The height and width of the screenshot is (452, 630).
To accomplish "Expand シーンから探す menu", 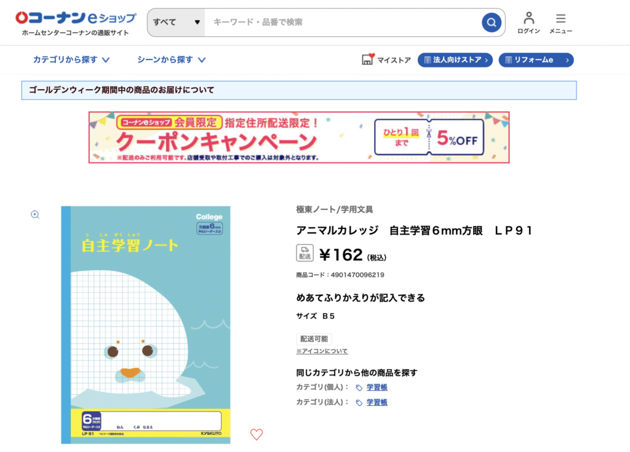I will coord(171,60).
